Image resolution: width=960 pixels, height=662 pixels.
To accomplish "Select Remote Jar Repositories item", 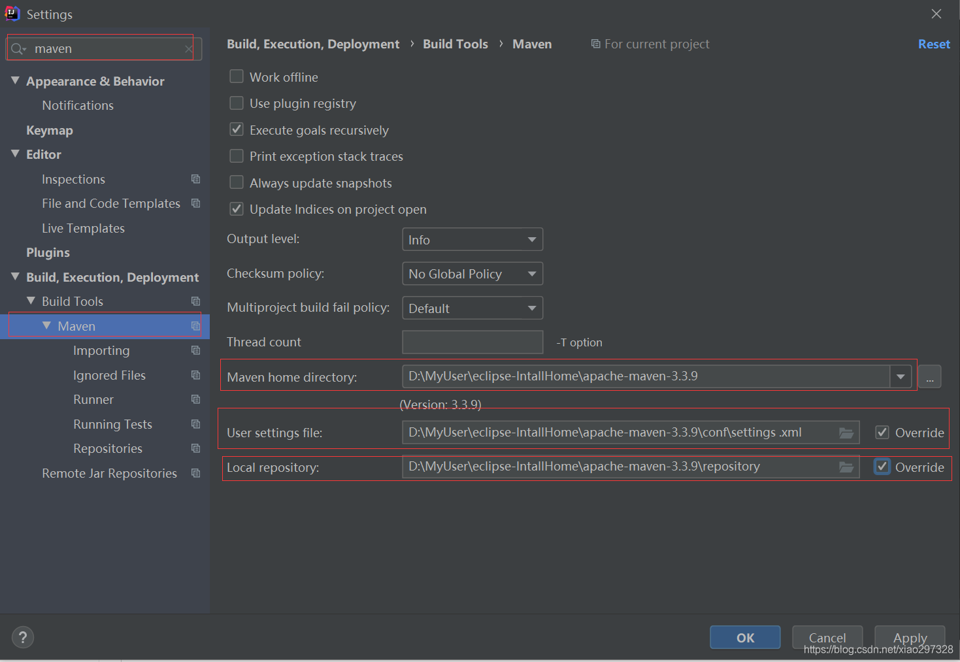I will click(x=109, y=473).
